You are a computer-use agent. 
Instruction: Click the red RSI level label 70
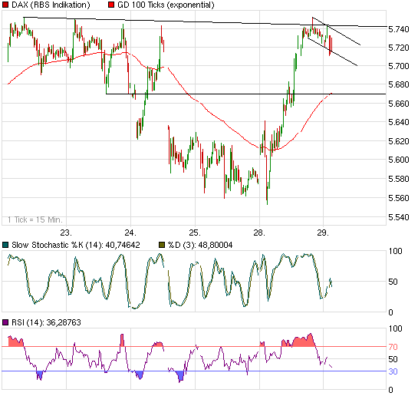pyautogui.click(x=393, y=347)
